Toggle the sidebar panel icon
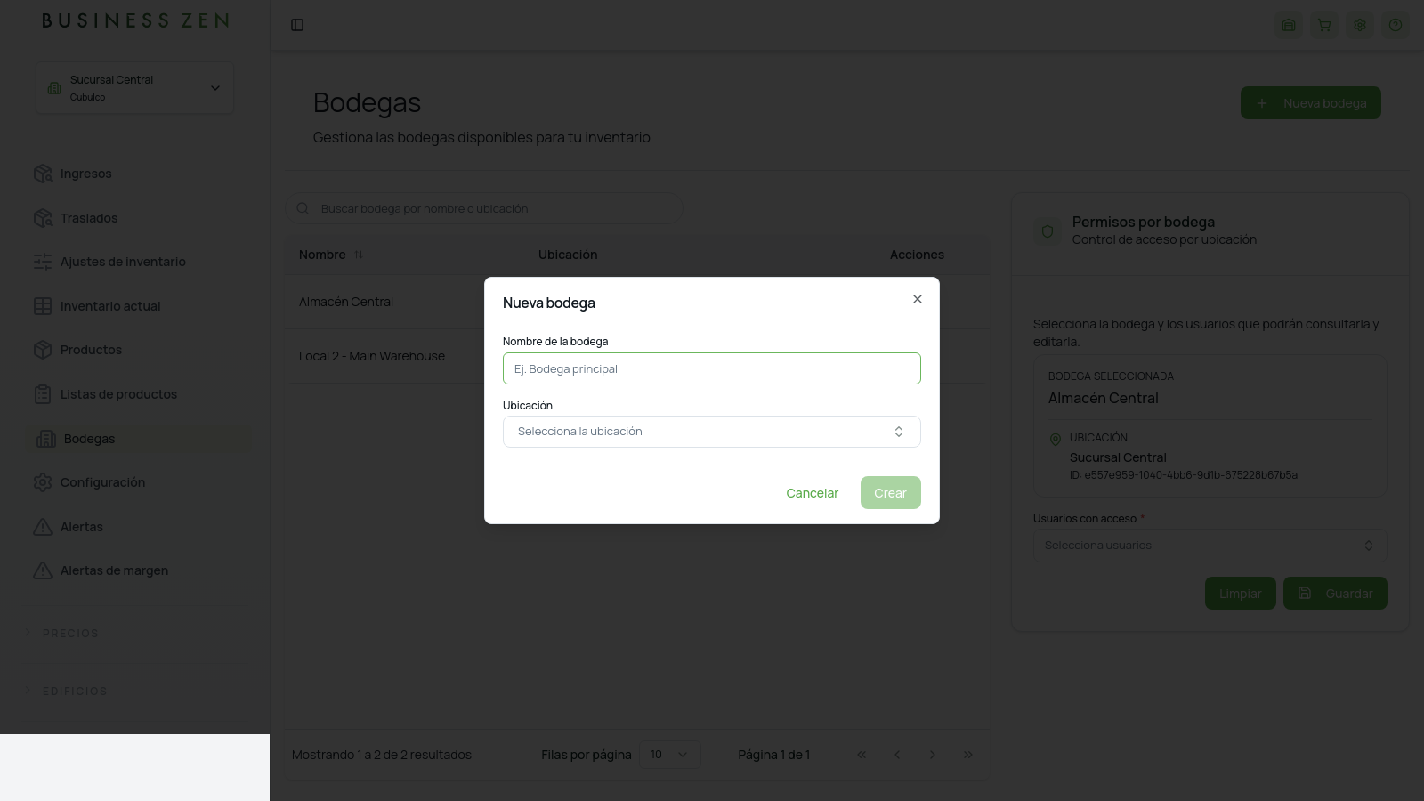The height and width of the screenshot is (801, 1424). (297, 25)
